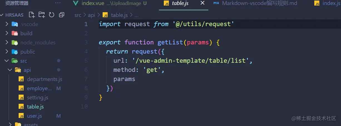Click the JS icon beside setting.js
The image size is (341, 126).
21,97
